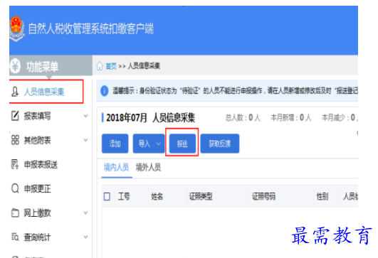Switch to the 境内人员 tab
Viewport: 378px width, 258px height.
pos(117,167)
